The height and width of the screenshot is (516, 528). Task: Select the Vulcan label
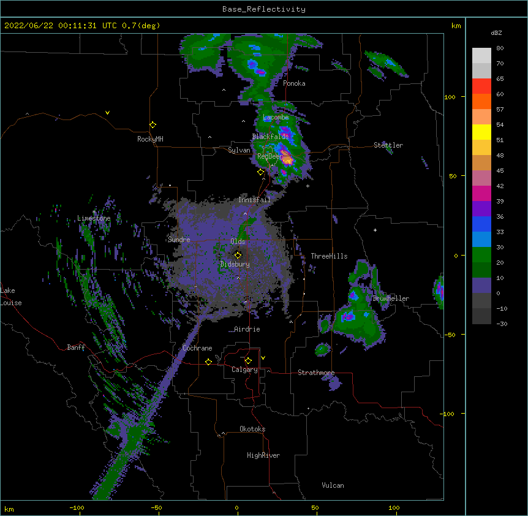pyautogui.click(x=333, y=485)
